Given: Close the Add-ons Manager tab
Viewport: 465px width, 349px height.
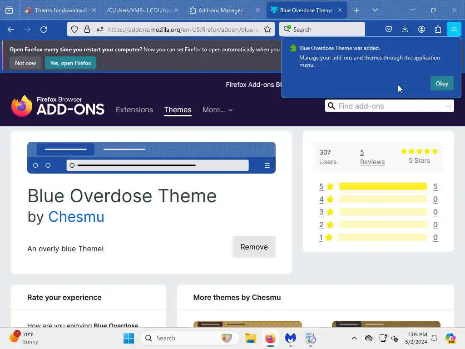Looking at the screenshot, I should click(x=258, y=10).
